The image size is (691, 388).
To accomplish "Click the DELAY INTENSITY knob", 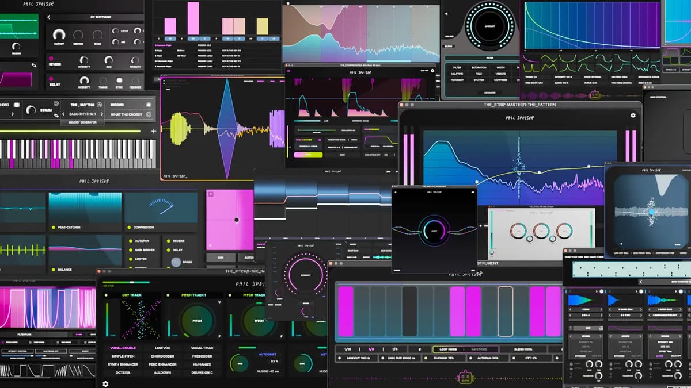I will (85, 80).
